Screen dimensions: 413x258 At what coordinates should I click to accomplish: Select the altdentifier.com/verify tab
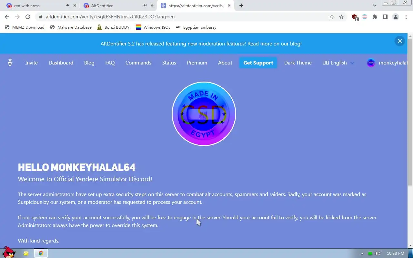193,5
